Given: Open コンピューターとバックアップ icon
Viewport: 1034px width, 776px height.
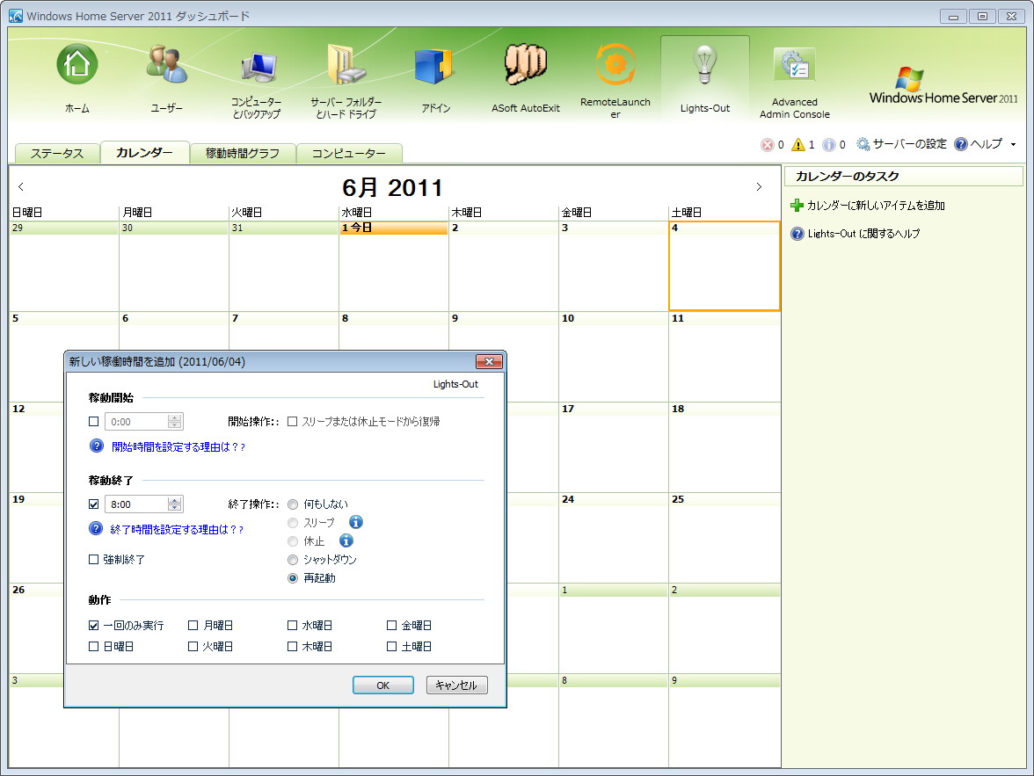Looking at the screenshot, I should point(258,67).
